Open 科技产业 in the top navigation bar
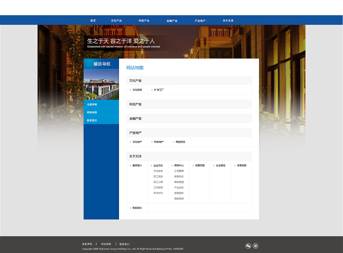 (144, 21)
